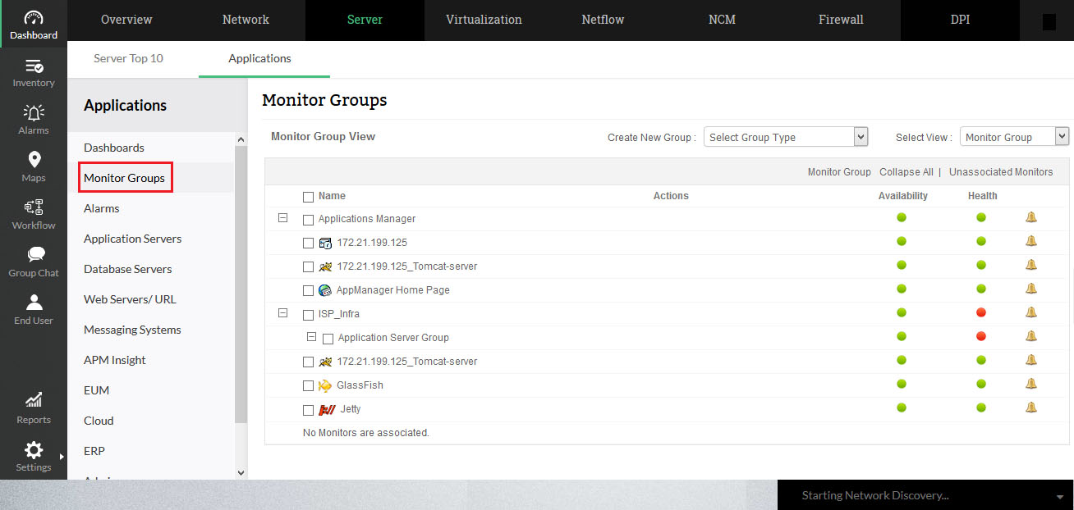Check the Applications Manager group checkbox
The width and height of the screenshot is (1074, 510).
click(309, 220)
